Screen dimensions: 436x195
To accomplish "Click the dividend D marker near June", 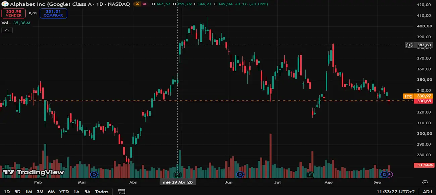I will tap(240, 174).
